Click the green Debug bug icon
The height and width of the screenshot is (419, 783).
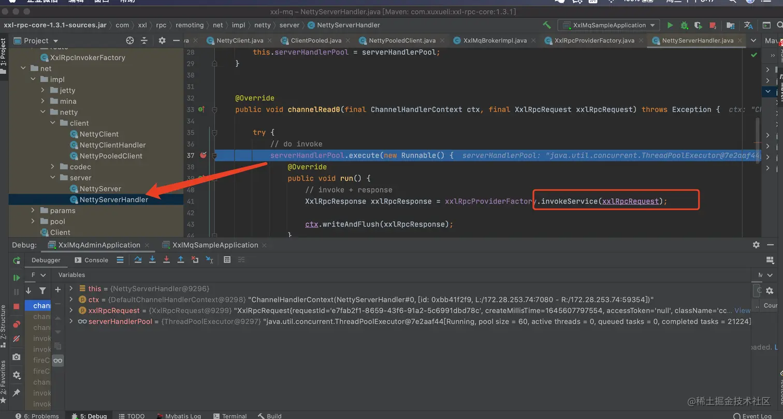tap(684, 25)
